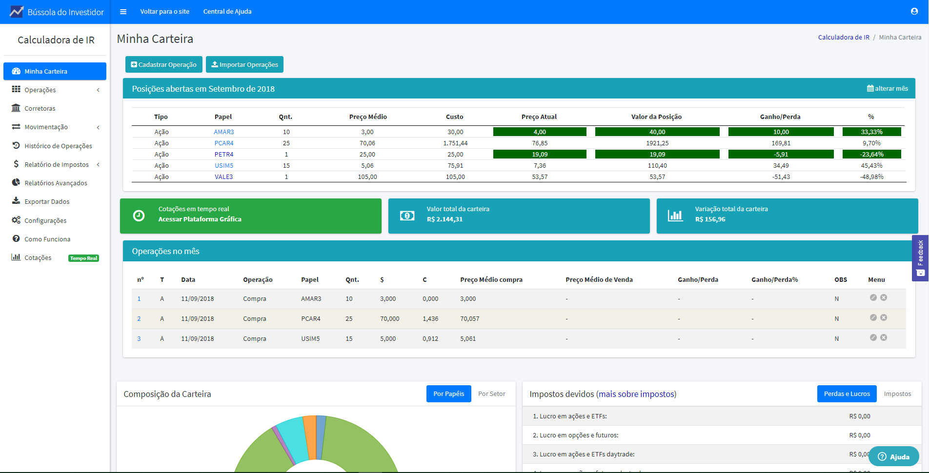929x473 pixels.
Task: Click the Histórico de Operações history icon
Action: coord(16,145)
